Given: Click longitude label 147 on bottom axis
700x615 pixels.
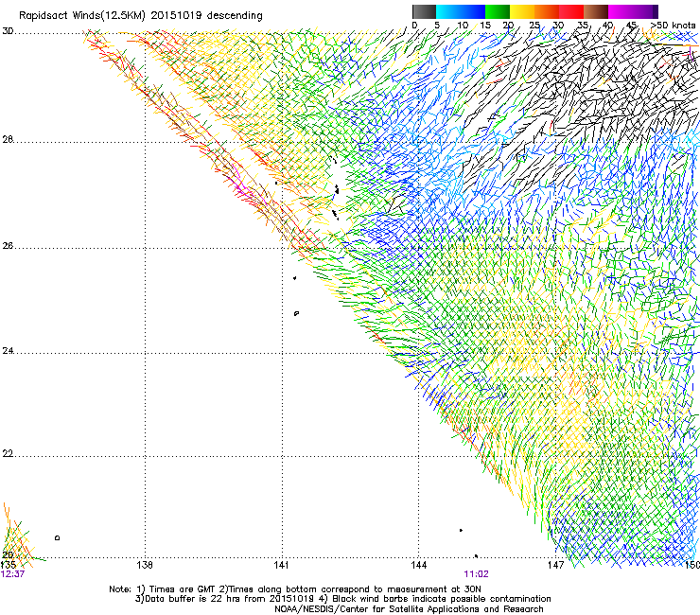Looking at the screenshot, I should (x=555, y=566).
